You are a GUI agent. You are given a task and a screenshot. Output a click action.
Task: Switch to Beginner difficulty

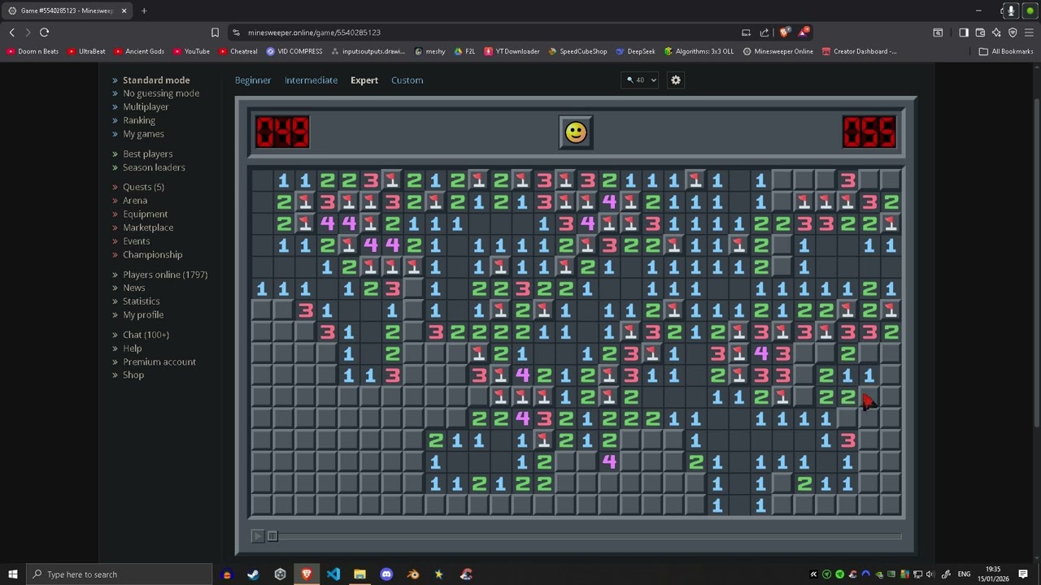(x=253, y=80)
